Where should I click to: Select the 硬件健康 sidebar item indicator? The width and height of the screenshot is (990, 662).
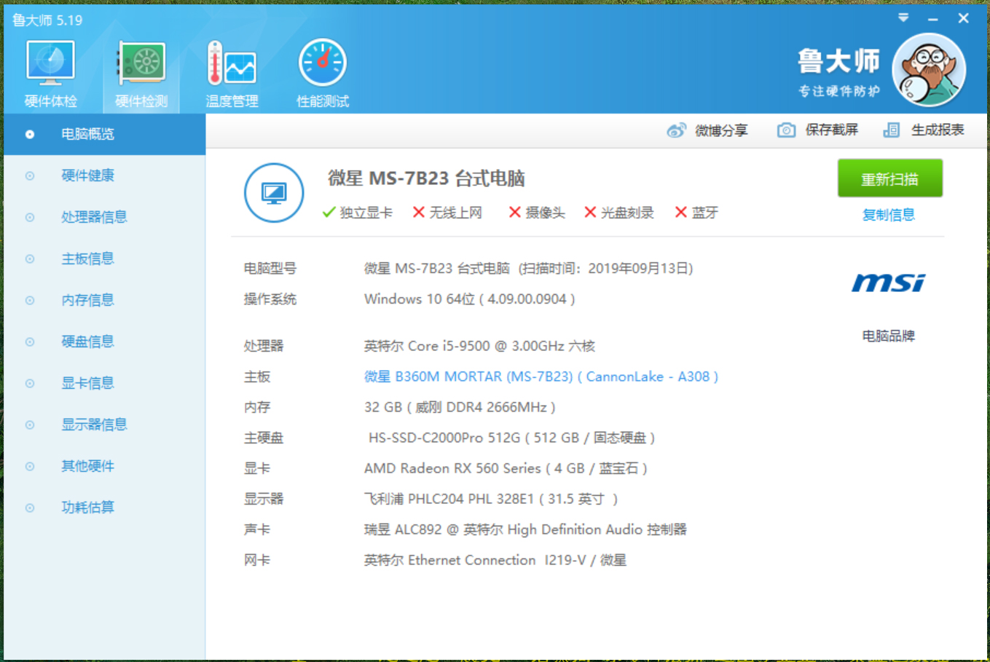tap(29, 176)
